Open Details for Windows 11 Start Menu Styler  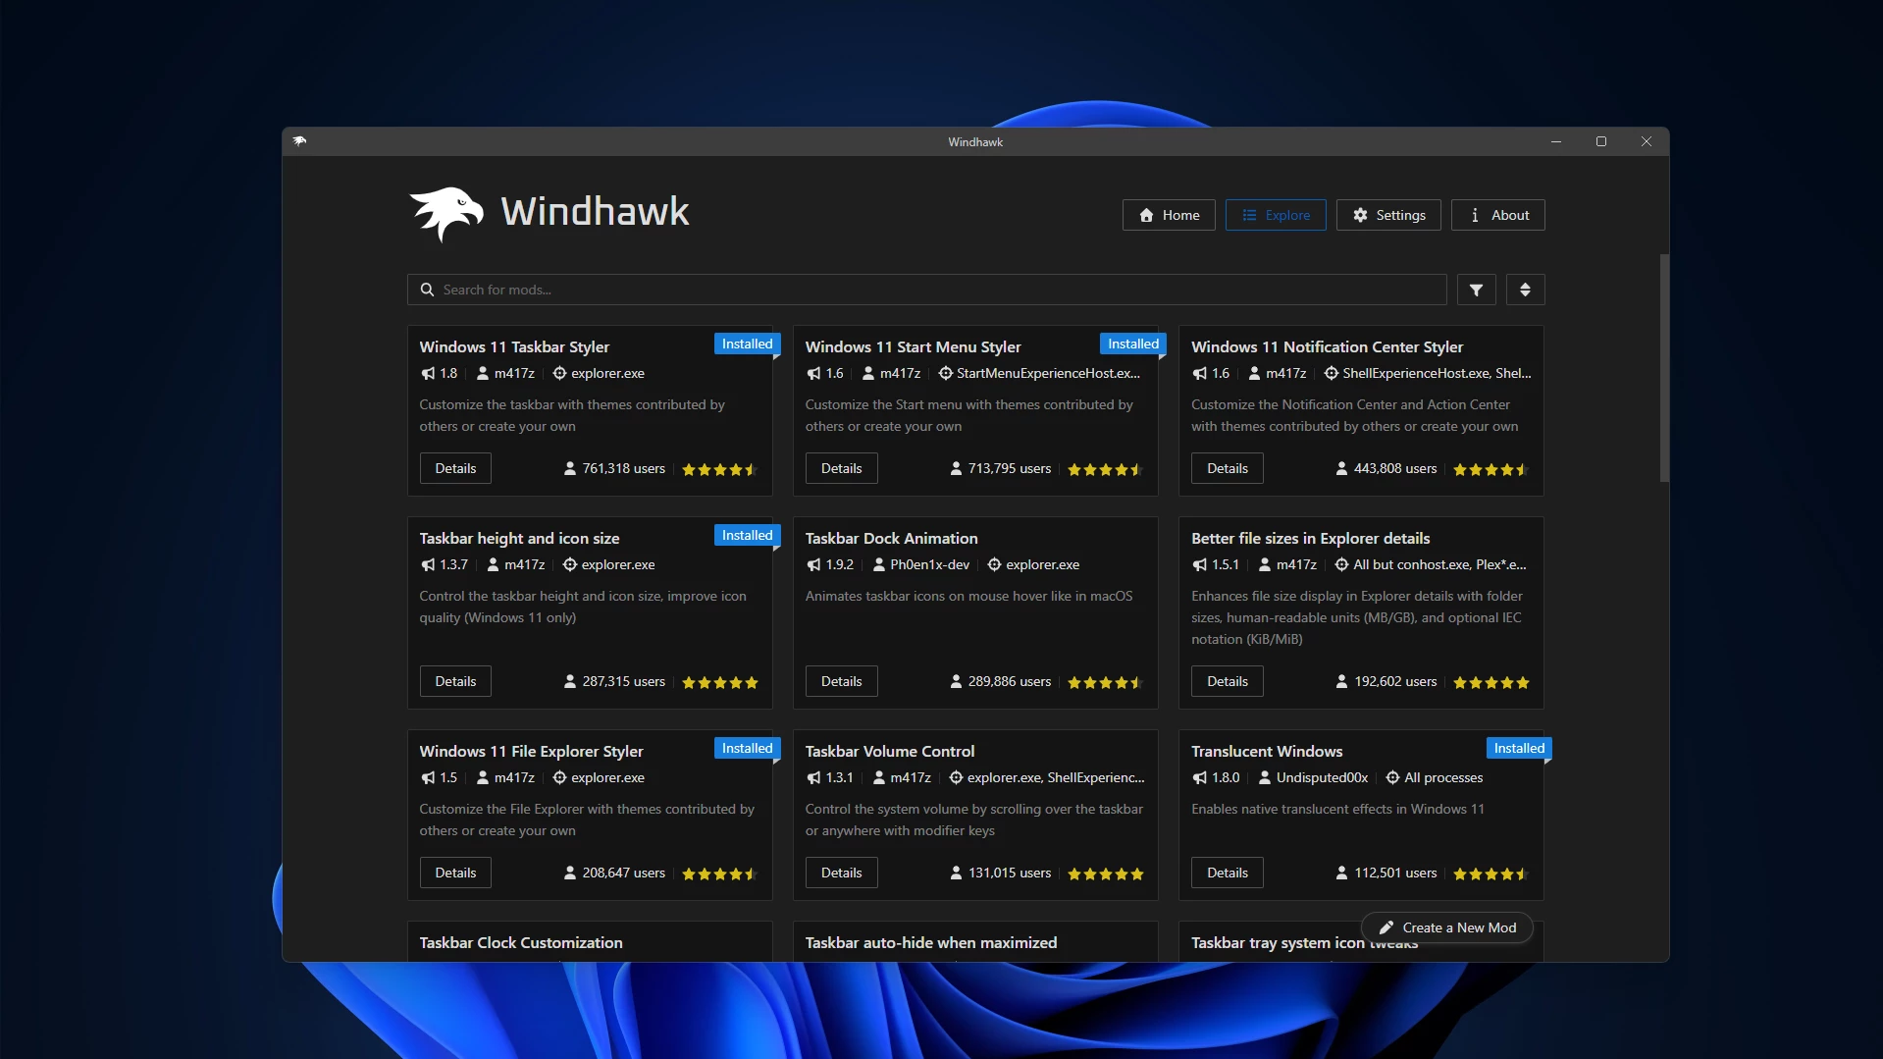[x=841, y=468]
